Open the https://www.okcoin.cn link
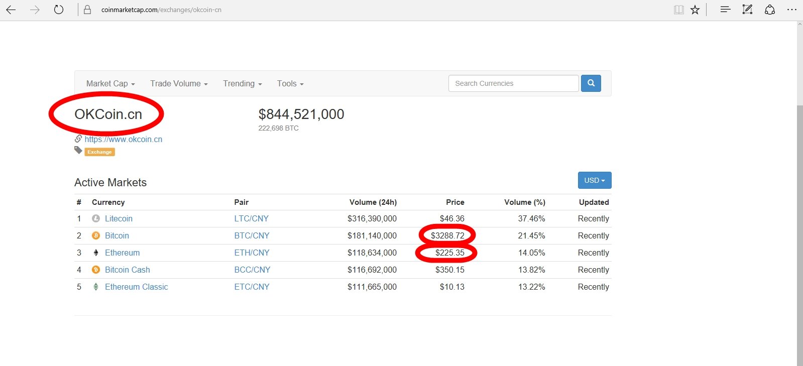This screenshot has height=366, width=803. (124, 139)
